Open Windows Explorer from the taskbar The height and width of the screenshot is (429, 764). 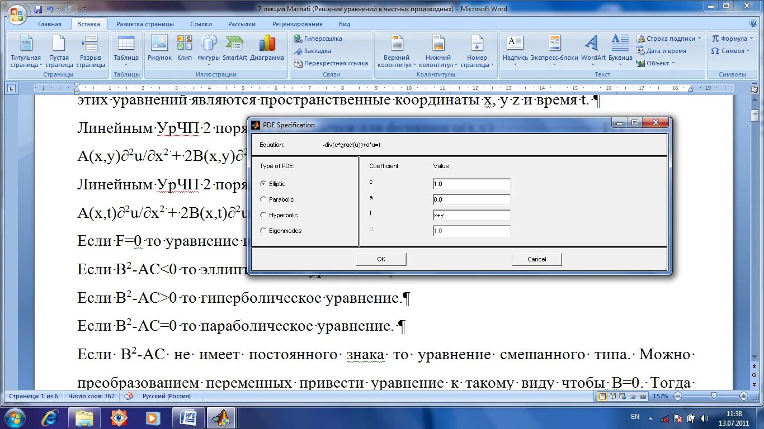(x=84, y=417)
